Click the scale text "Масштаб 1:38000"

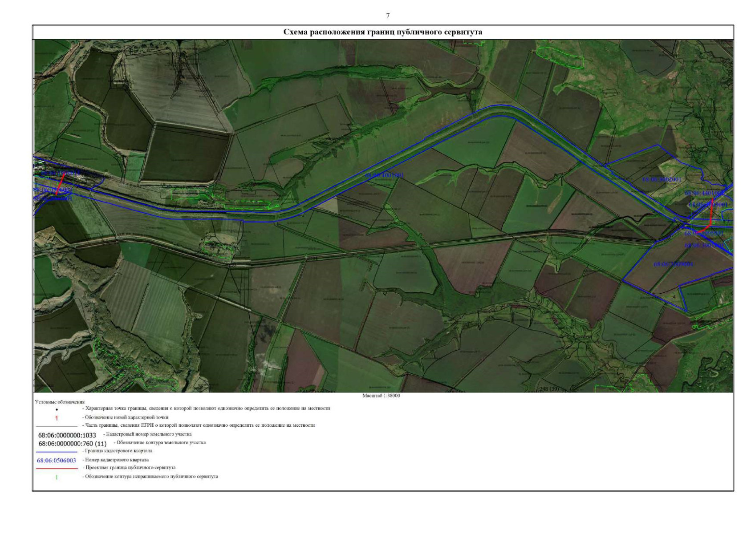(381, 396)
